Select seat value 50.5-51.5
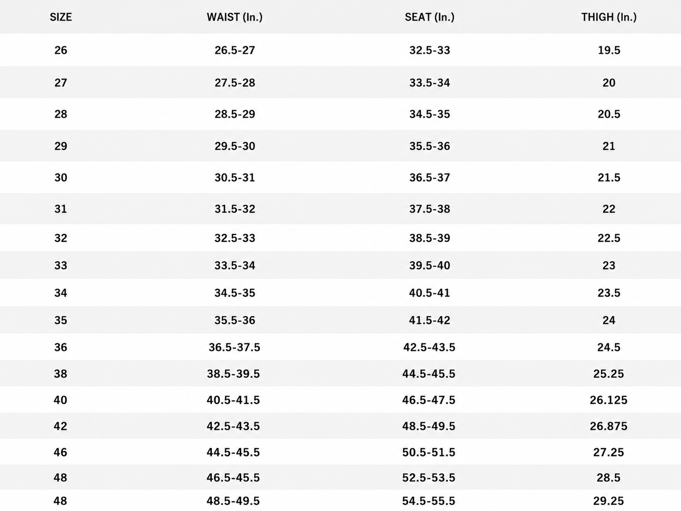 tap(429, 452)
